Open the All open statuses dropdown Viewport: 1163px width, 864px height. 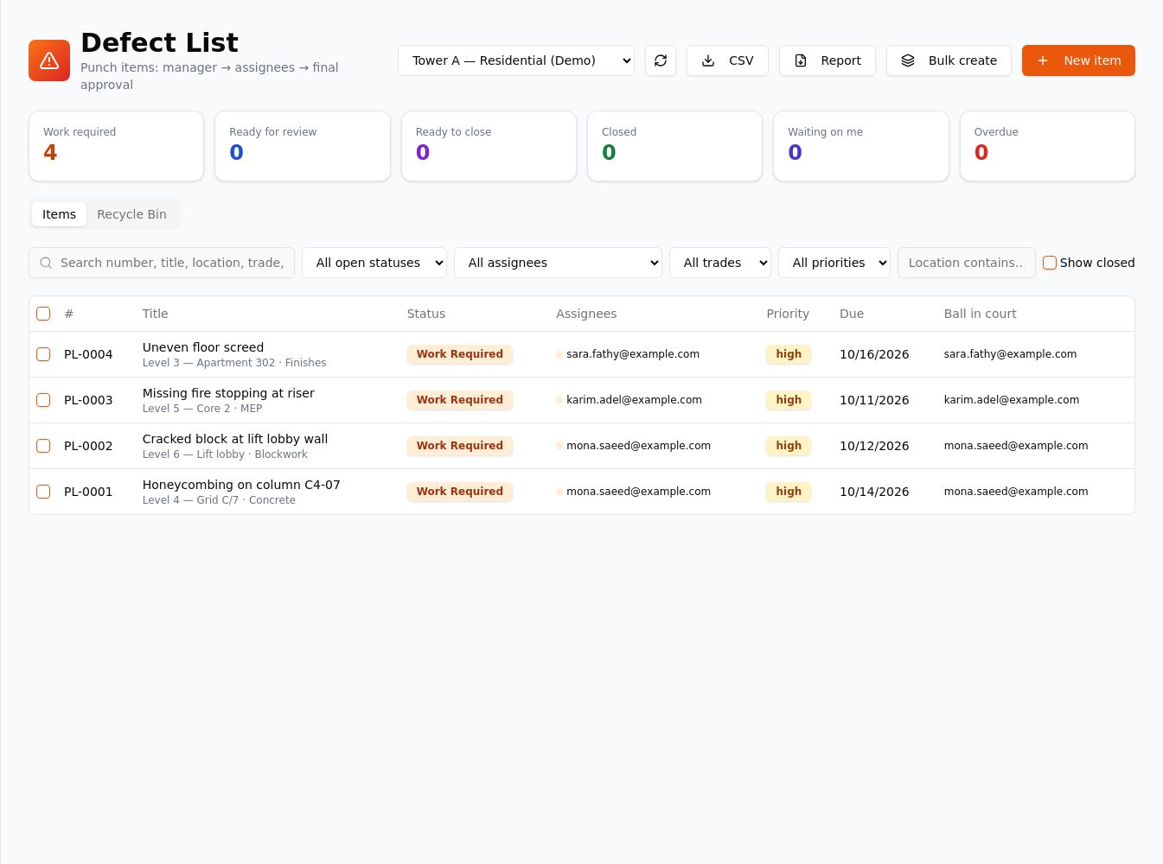pyautogui.click(x=374, y=263)
